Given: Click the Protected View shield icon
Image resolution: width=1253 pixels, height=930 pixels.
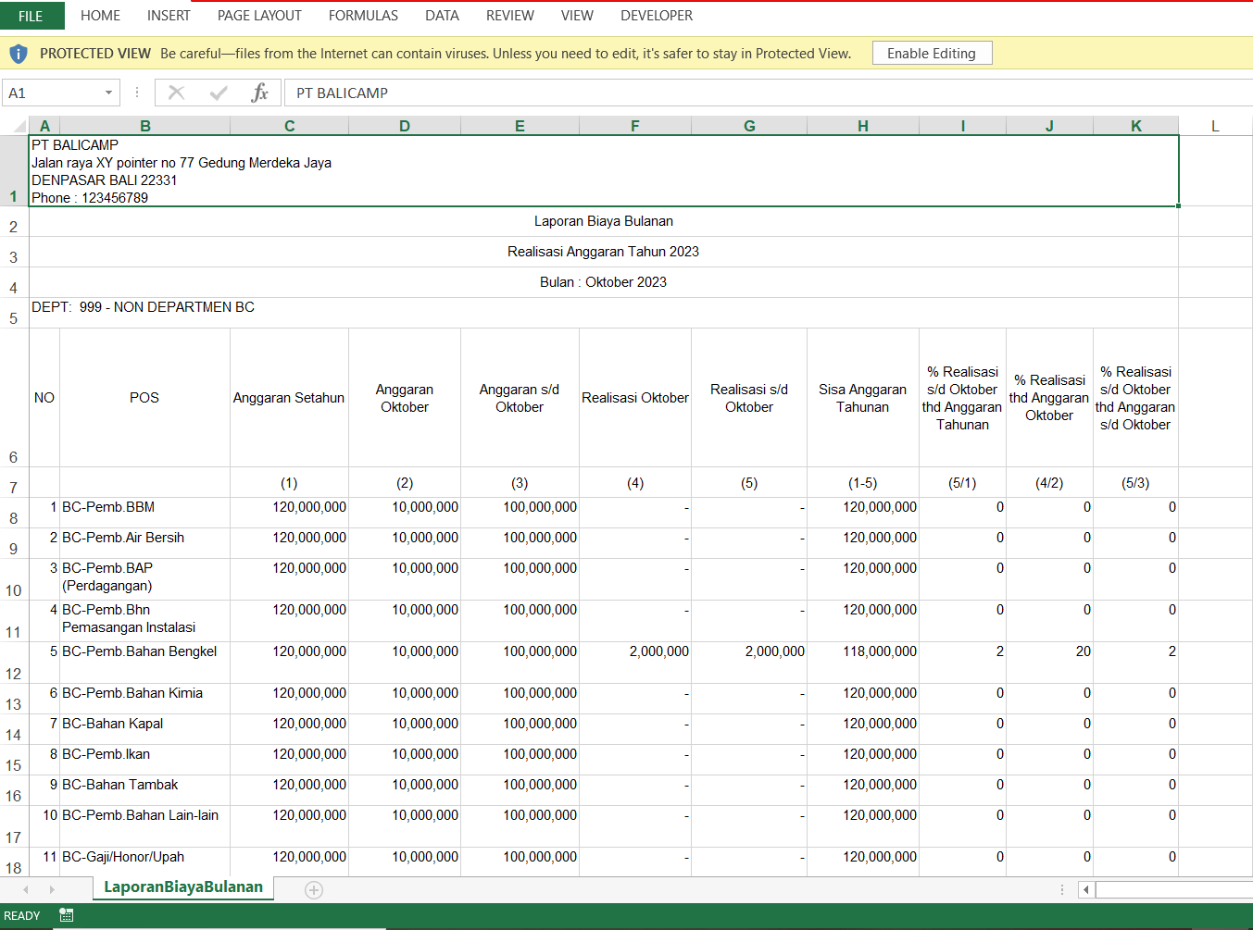Looking at the screenshot, I should pos(19,54).
